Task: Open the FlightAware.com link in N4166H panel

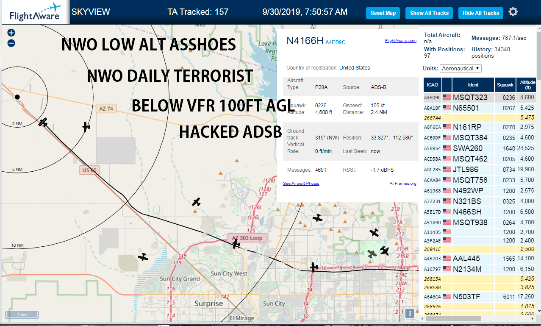Action: (401, 41)
